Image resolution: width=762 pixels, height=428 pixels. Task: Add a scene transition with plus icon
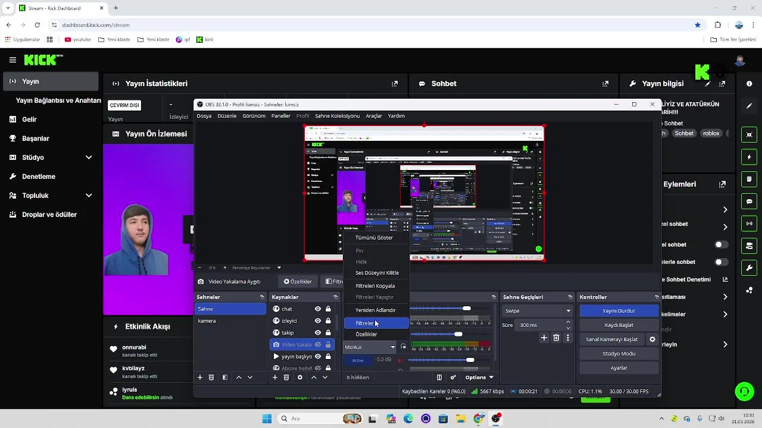coord(544,338)
